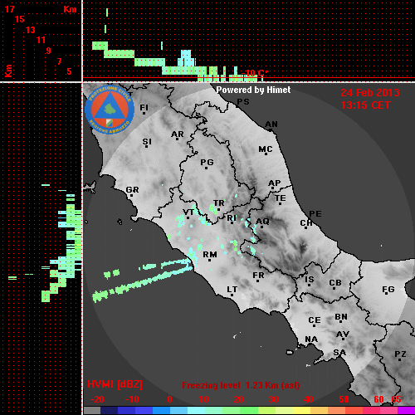Click the FR city label on map
Screen dimensions: 415x415
[258, 276]
